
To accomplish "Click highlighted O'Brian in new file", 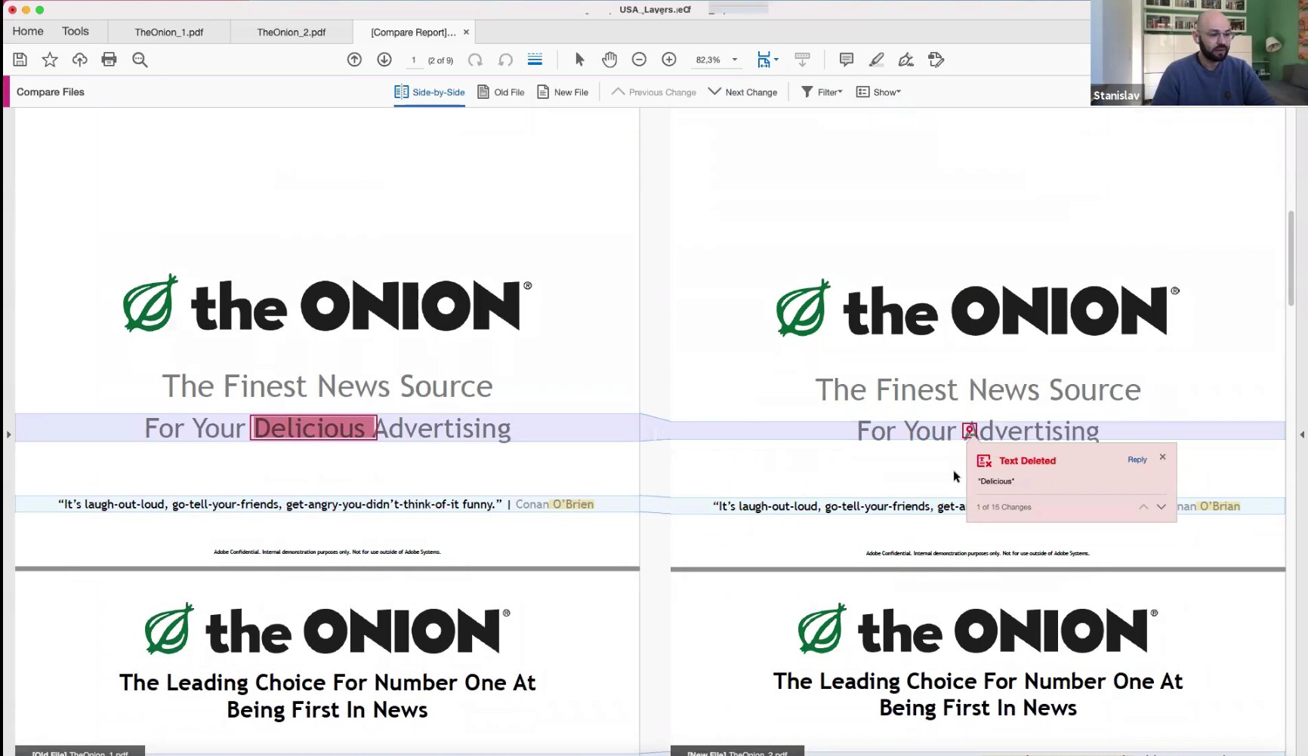I will click(x=1220, y=506).
